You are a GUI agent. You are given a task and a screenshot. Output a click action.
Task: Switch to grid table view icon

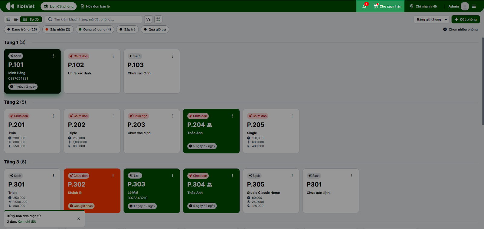8,19
